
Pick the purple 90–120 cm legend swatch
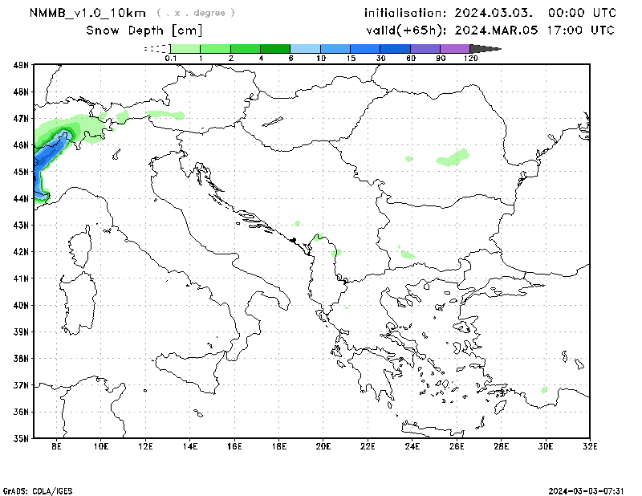tap(454, 49)
